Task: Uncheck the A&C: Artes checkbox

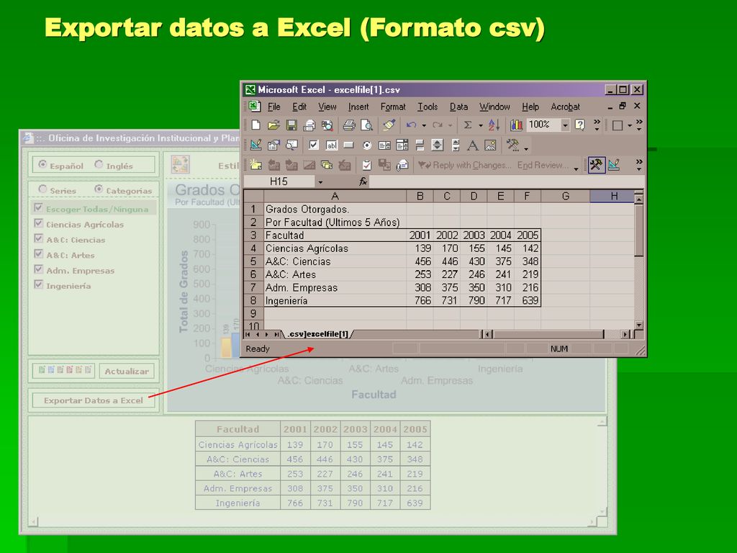Action: click(39, 254)
